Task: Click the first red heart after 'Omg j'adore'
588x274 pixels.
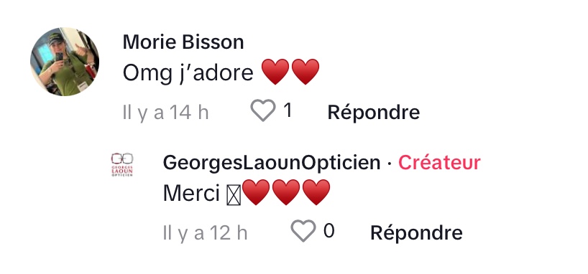Action: click(x=275, y=72)
